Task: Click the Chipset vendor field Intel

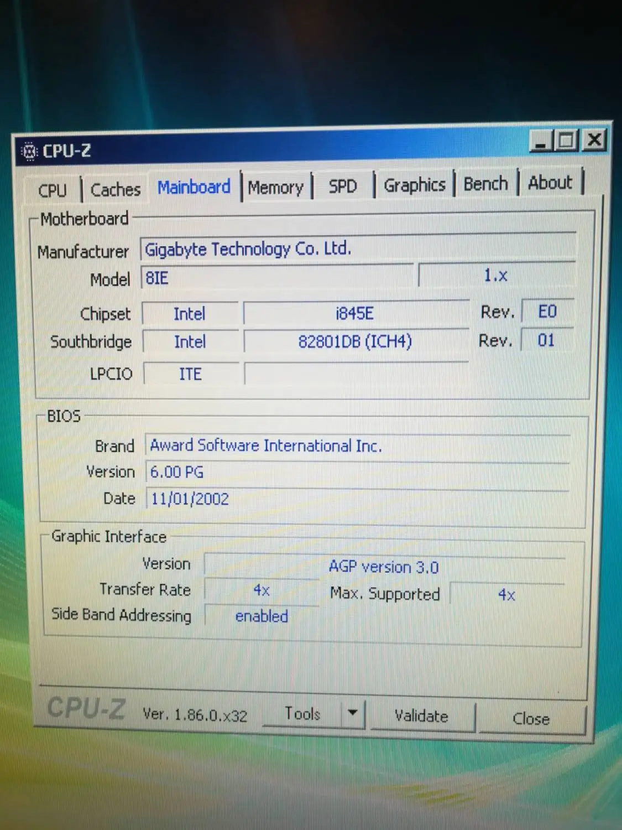Action: [190, 314]
